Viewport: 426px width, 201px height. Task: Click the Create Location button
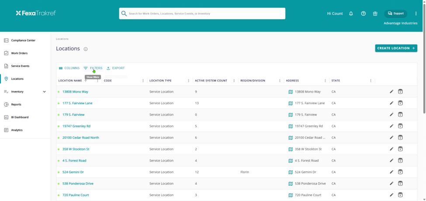(x=396, y=48)
